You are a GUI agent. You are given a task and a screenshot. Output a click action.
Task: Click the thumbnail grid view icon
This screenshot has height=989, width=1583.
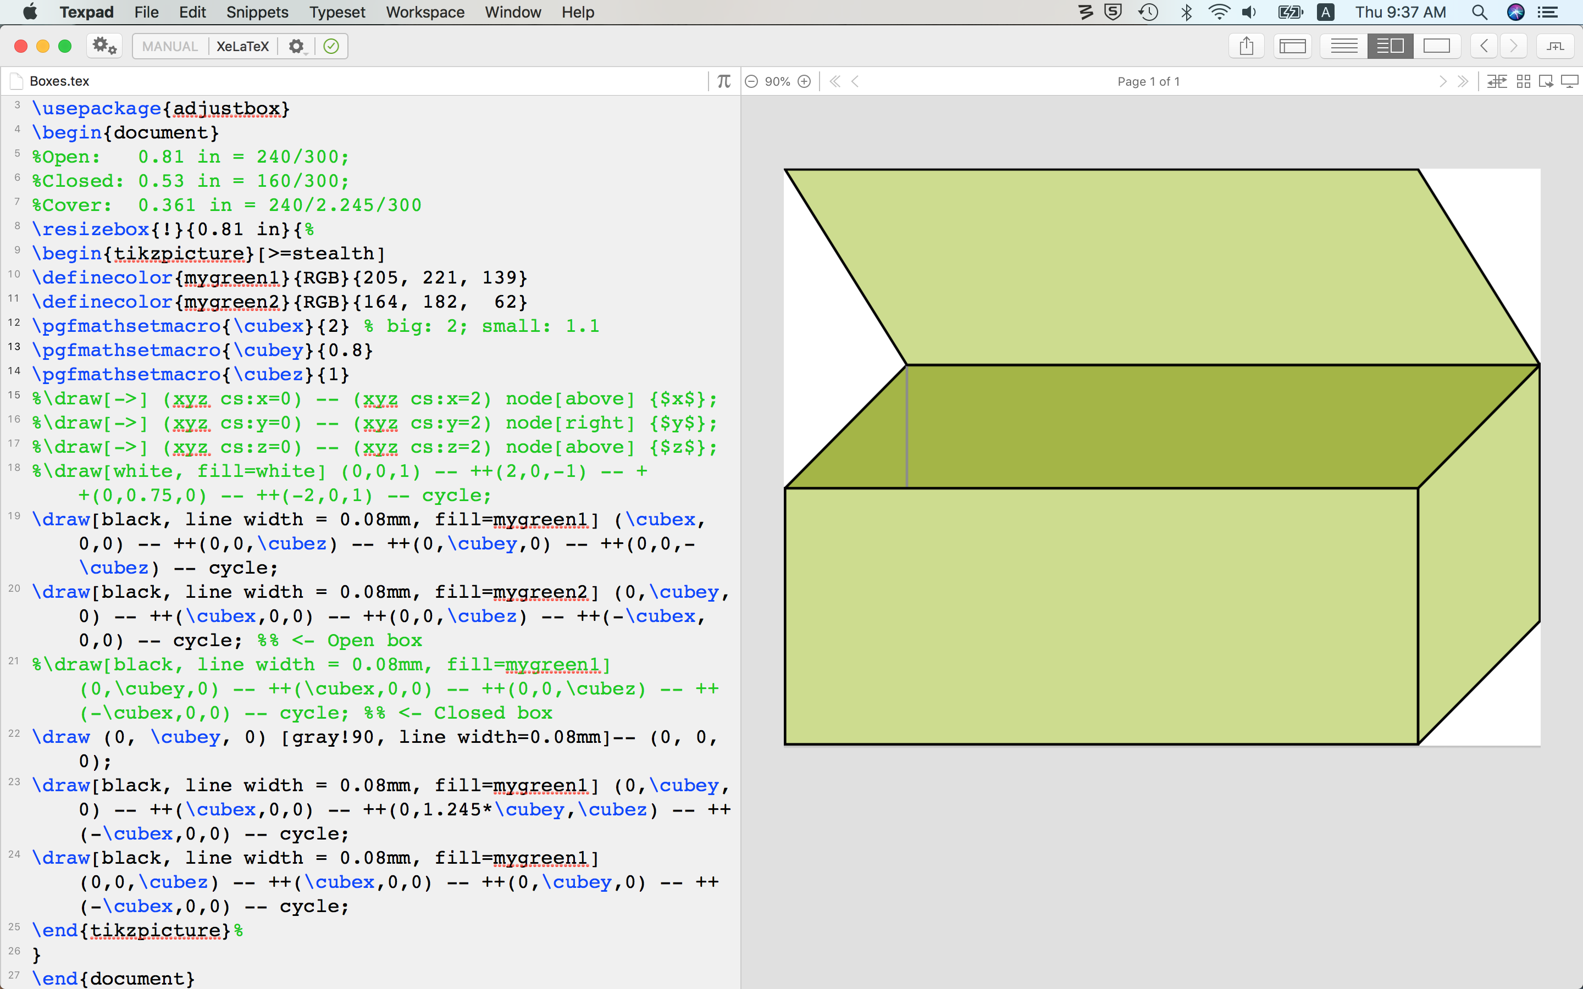pyautogui.click(x=1524, y=81)
